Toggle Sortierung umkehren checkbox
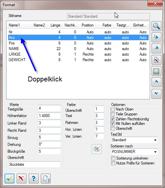 pos(113,158)
